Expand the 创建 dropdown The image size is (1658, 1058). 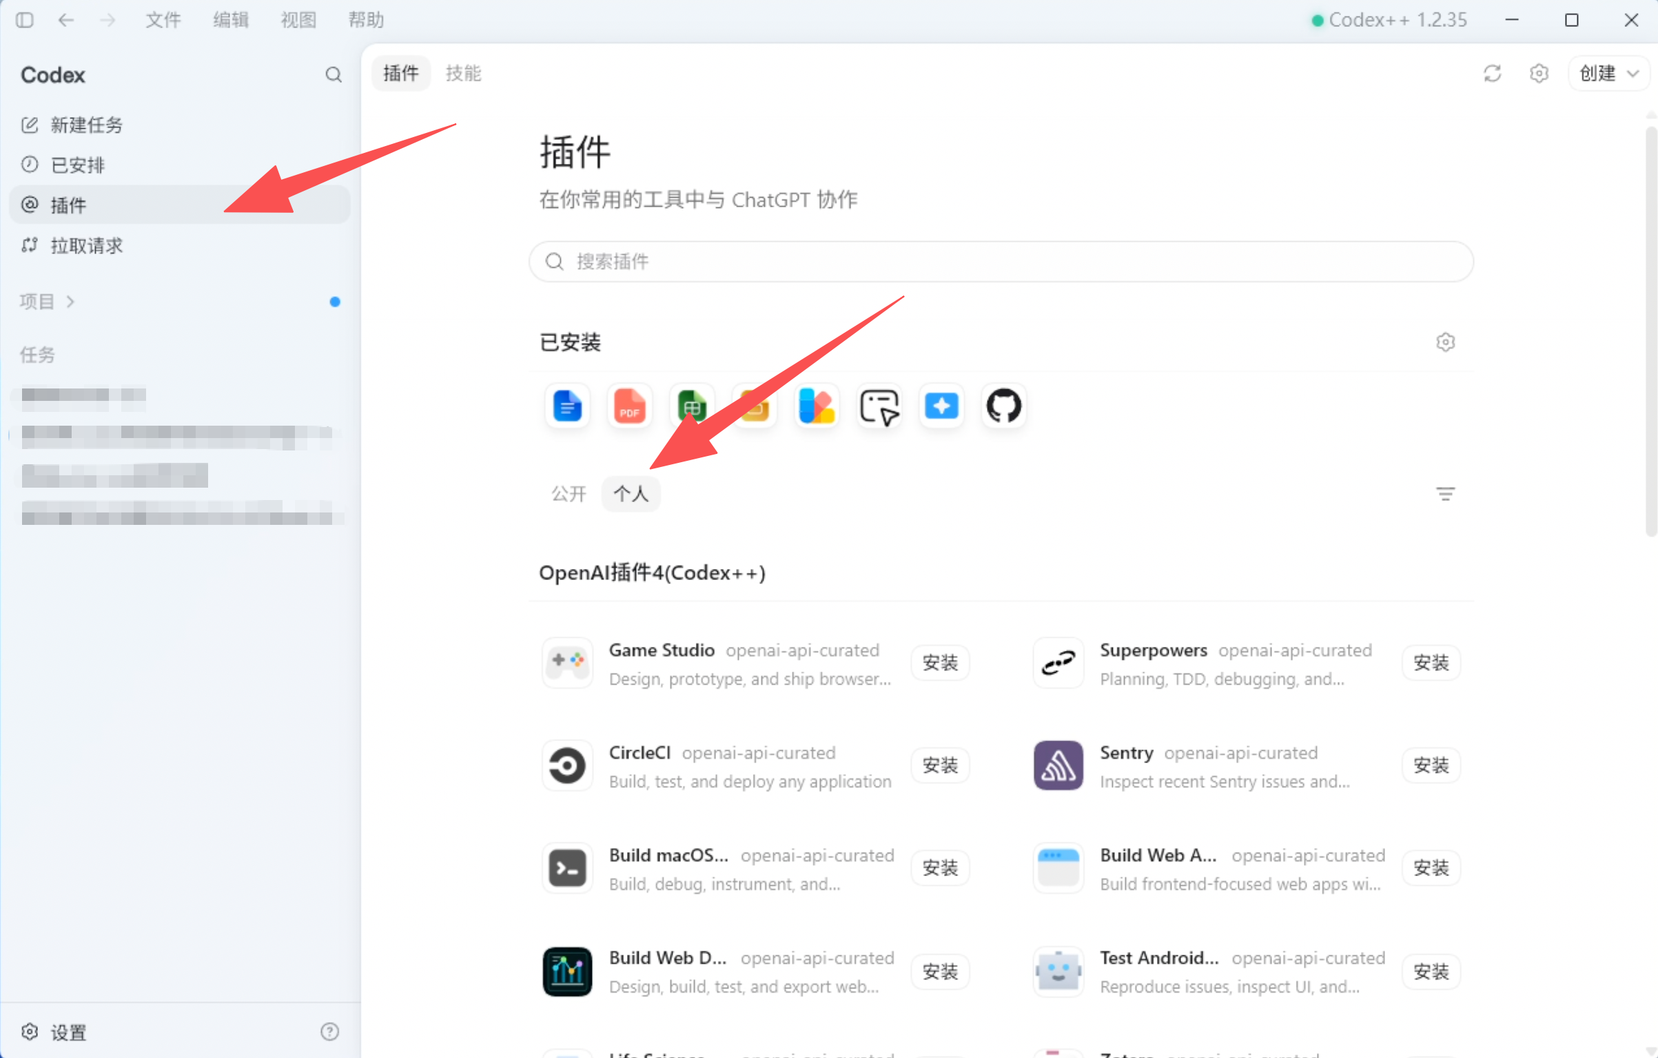pyautogui.click(x=1609, y=73)
